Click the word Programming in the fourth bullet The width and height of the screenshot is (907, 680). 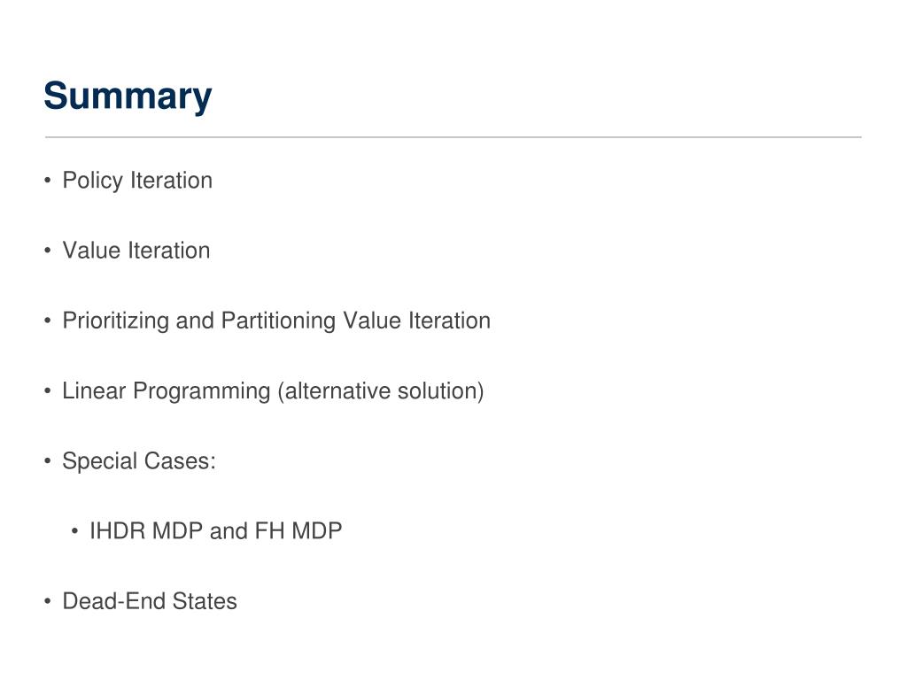click(202, 391)
